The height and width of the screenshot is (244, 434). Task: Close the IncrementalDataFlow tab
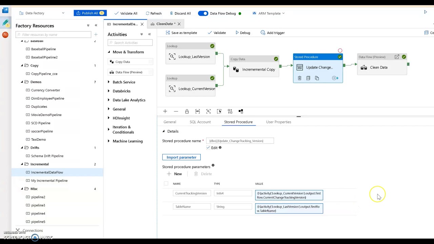point(142,24)
